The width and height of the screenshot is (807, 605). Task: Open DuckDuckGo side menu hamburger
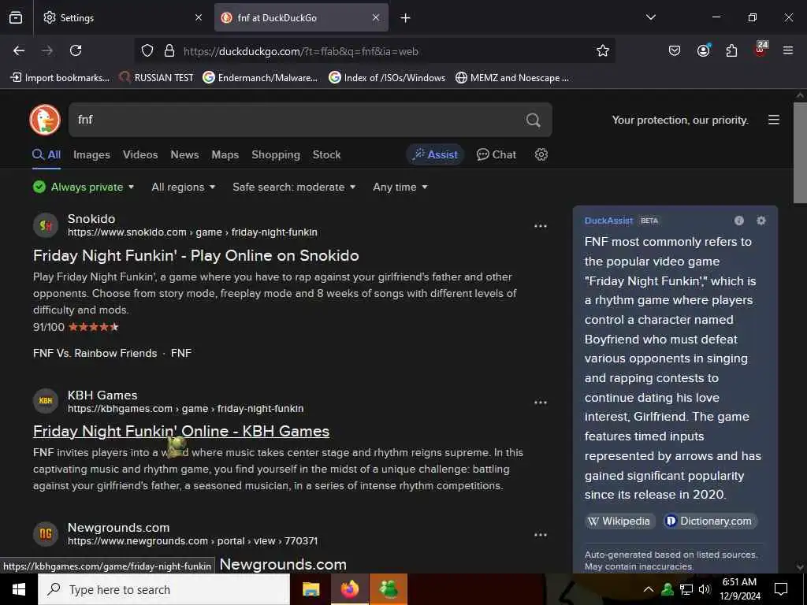(x=774, y=120)
